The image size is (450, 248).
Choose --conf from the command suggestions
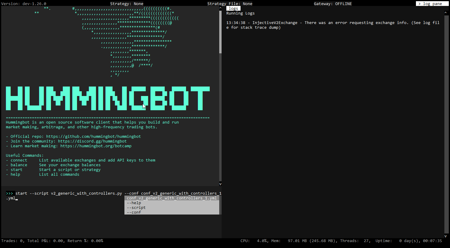click(134, 212)
